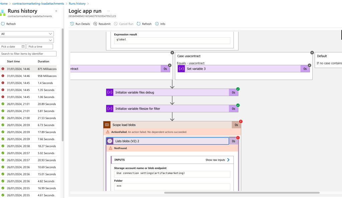Open contractormarketing-loadattachments breadcrumb link
This screenshot has width=342, height=198.
(x=38, y=3)
